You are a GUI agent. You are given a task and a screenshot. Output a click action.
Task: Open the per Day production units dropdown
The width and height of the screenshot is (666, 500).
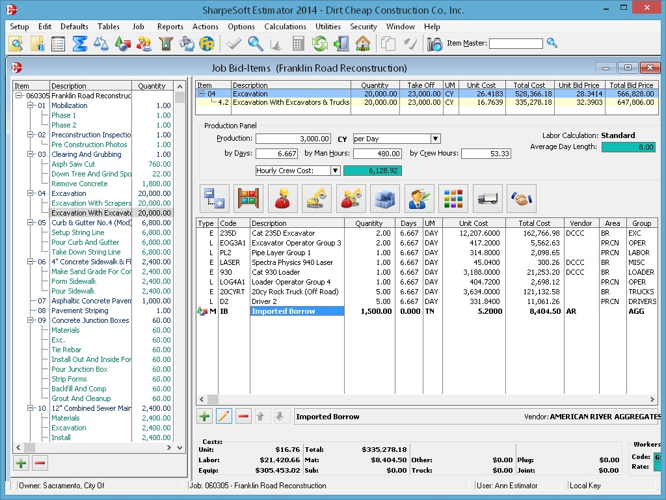click(x=434, y=139)
